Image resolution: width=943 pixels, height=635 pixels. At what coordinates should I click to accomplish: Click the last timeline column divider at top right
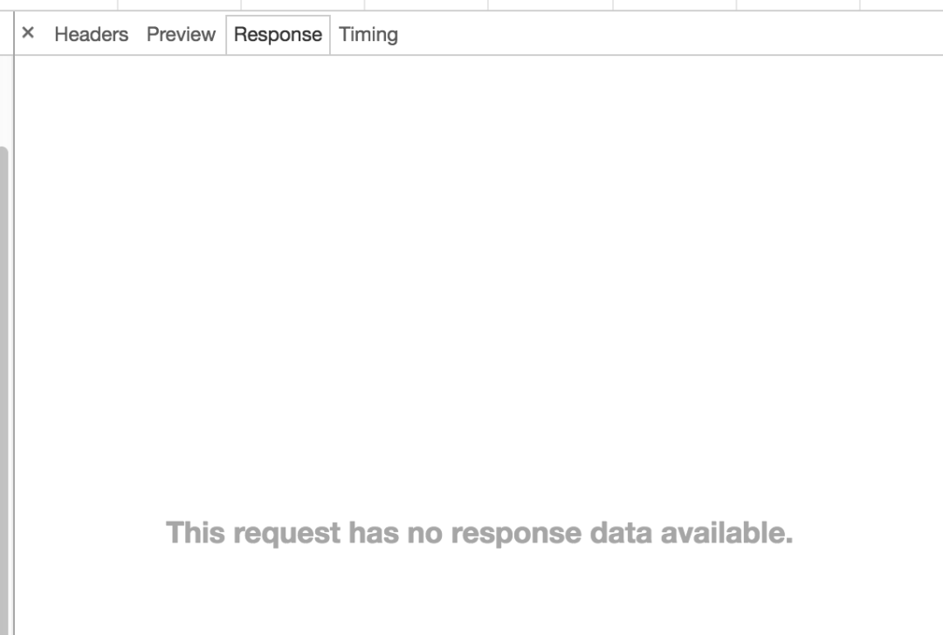[x=860, y=5]
